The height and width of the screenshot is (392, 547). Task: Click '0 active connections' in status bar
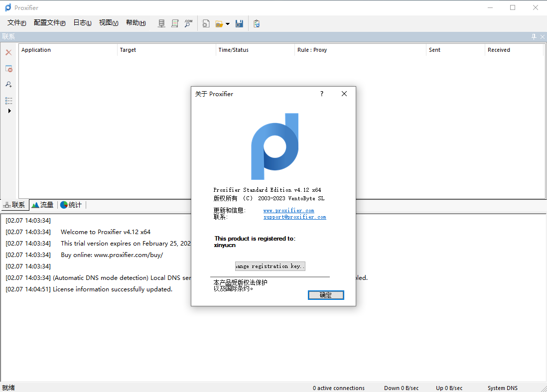(x=338, y=388)
